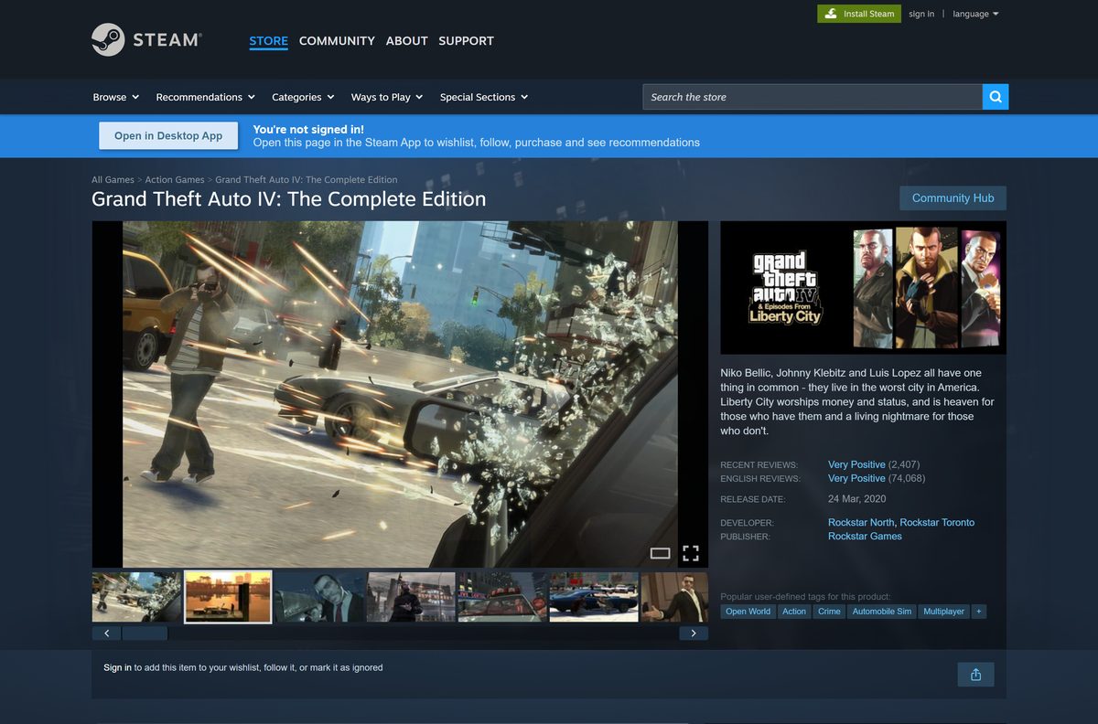Go to the STORE tab
The image size is (1098, 724).
(268, 41)
